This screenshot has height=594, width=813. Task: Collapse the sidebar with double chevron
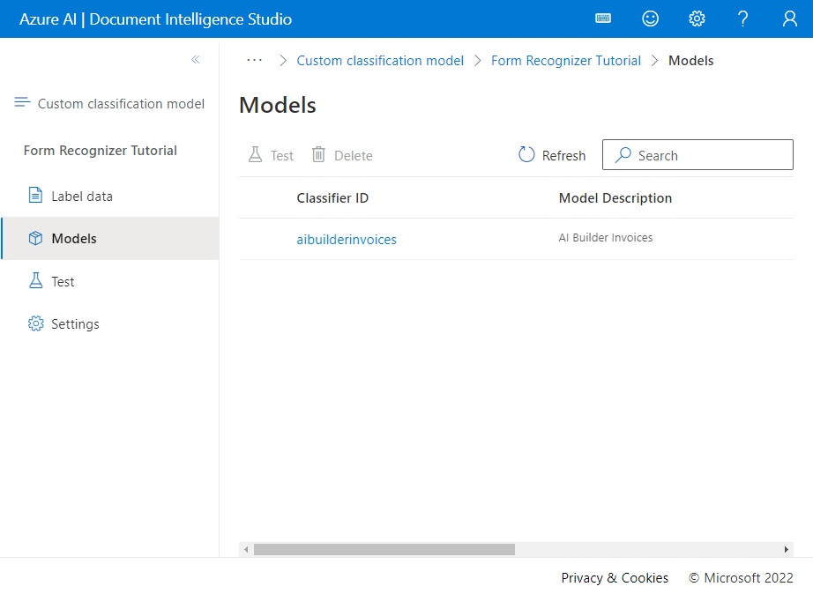tap(196, 60)
